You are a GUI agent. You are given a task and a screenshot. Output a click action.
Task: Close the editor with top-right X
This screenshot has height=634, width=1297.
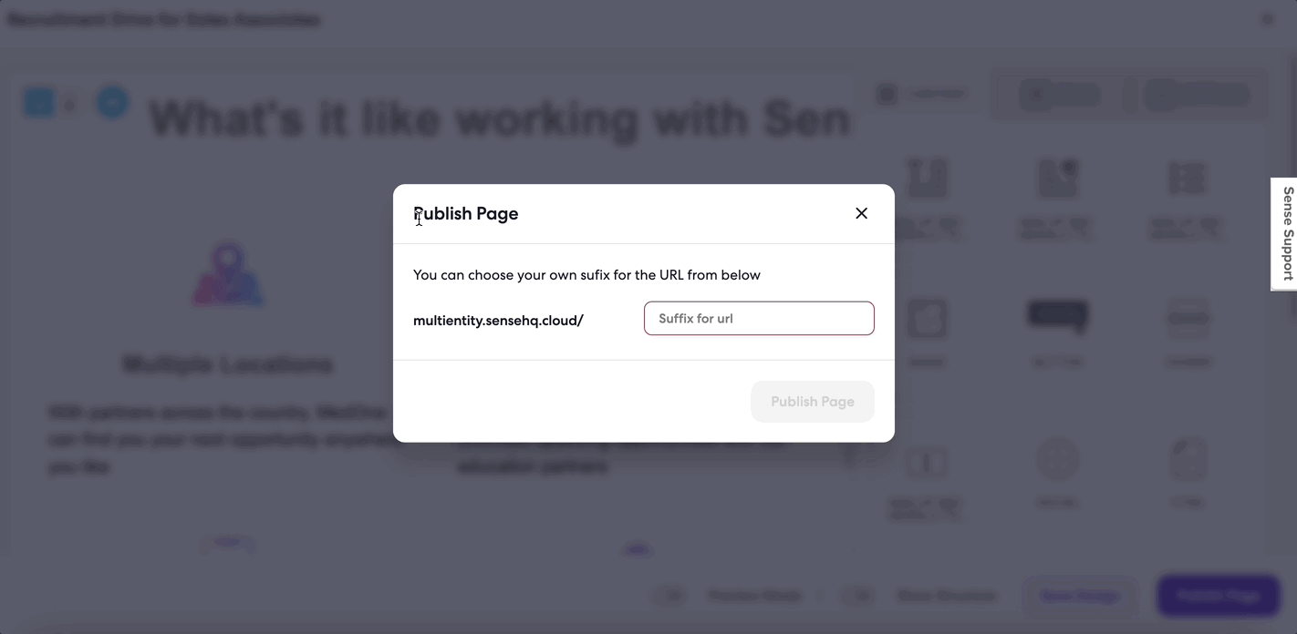(1267, 19)
